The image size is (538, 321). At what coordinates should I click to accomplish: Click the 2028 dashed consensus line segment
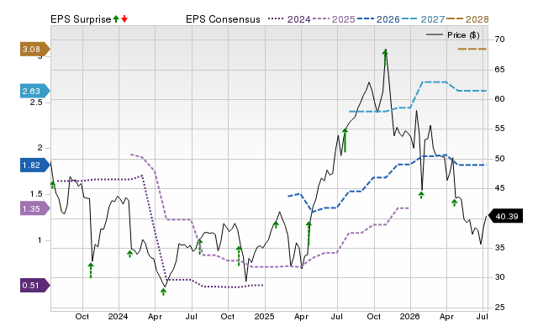(472, 49)
